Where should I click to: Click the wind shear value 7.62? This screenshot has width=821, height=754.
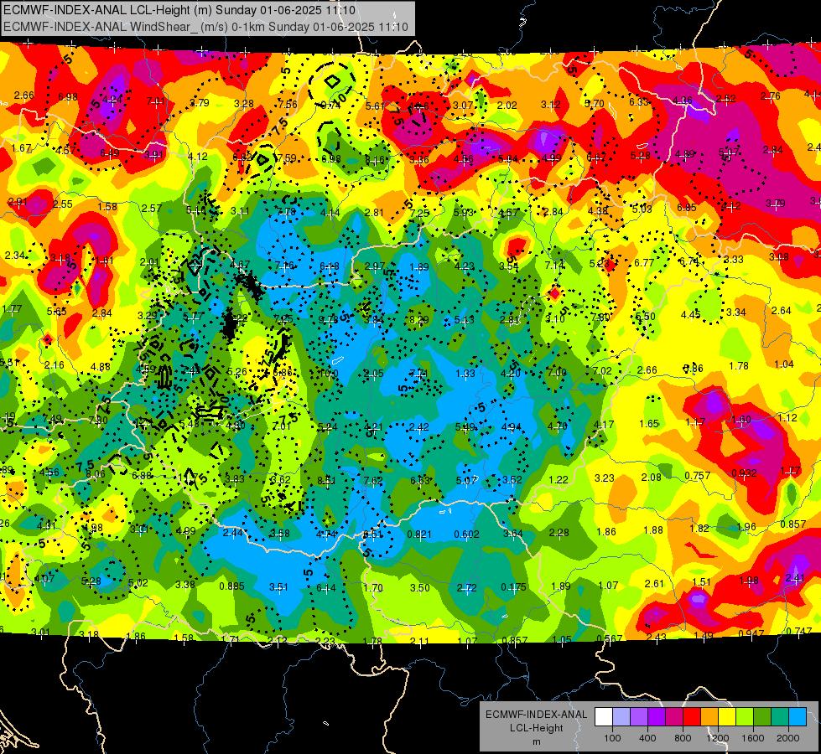[x=373, y=480]
